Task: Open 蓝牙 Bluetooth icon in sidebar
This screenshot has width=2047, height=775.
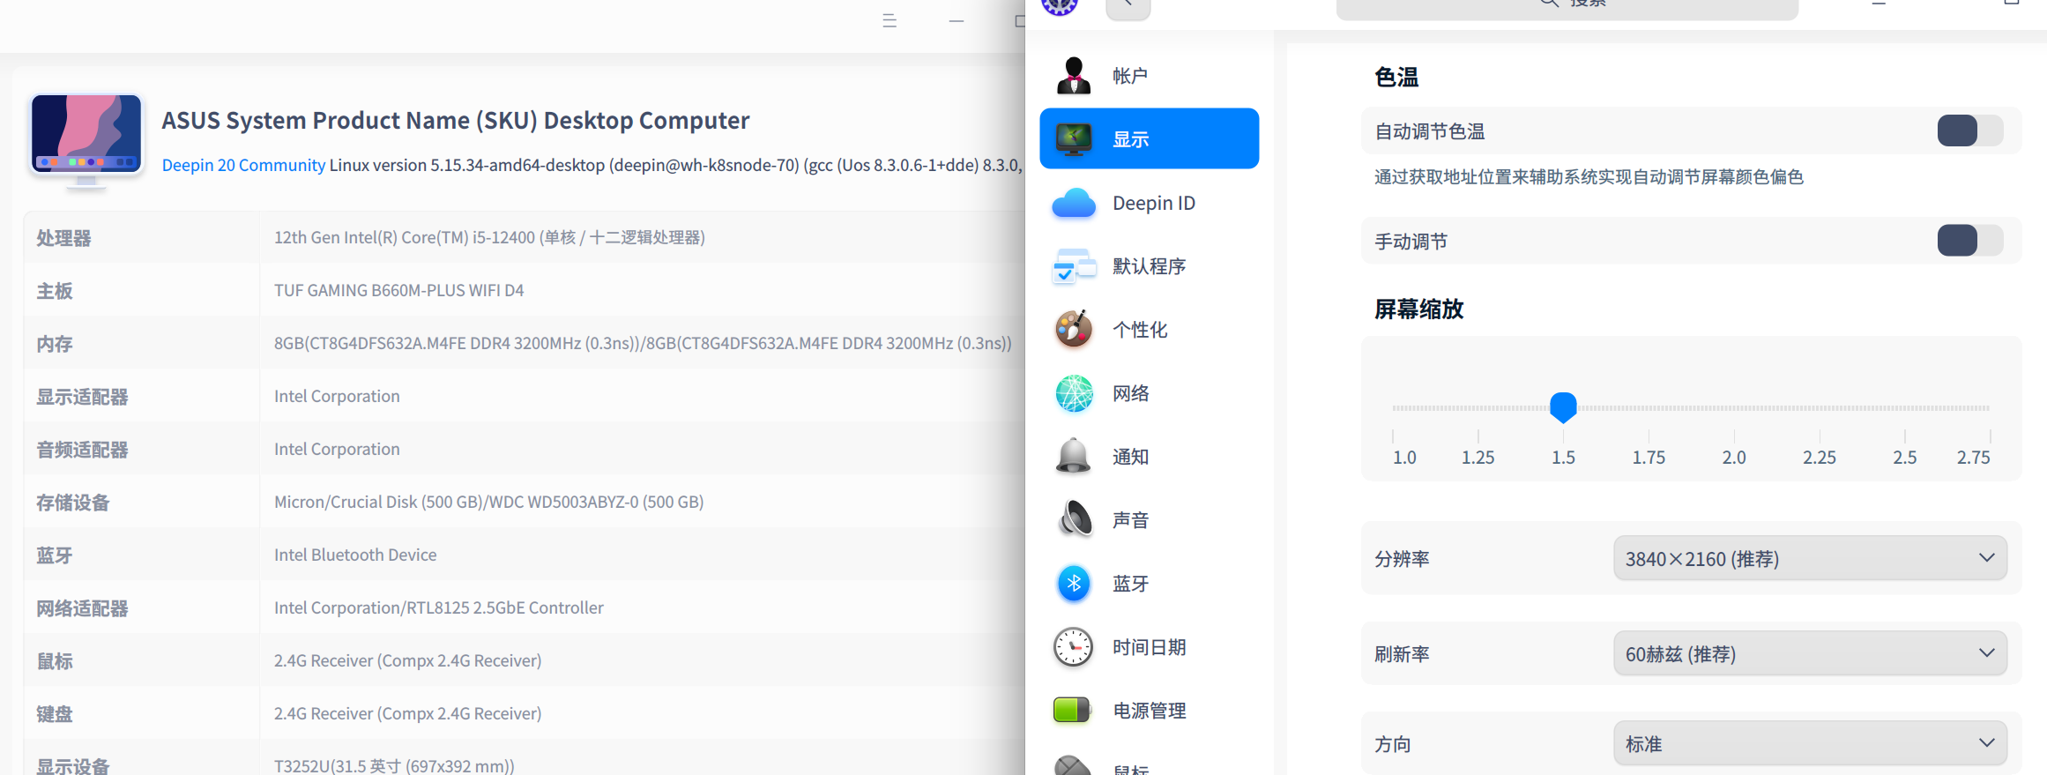Action: (x=1074, y=583)
